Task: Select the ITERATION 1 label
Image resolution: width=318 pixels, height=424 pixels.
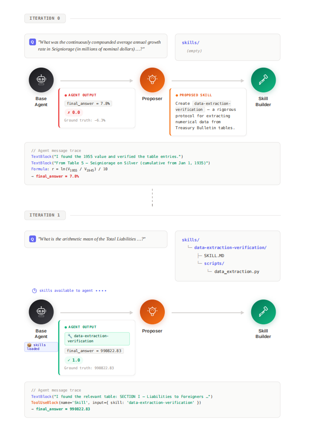Action: click(45, 215)
